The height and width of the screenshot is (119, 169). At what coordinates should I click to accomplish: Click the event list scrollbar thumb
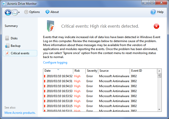[159, 75]
